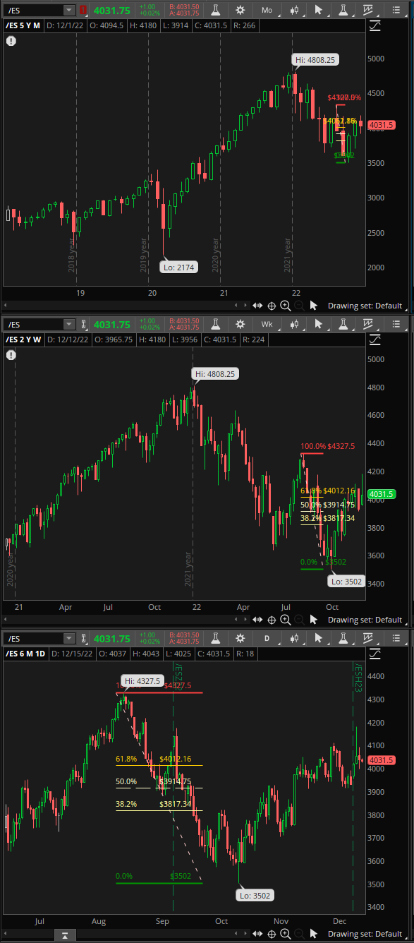Click Lo: 3502 label in weekly chart

pos(345,582)
